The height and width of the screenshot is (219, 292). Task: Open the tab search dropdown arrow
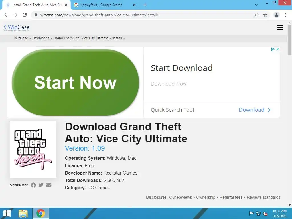pyautogui.click(x=256, y=5)
